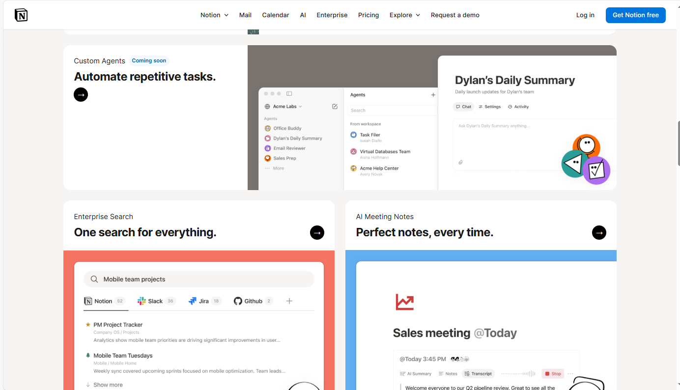The height and width of the screenshot is (390, 680).
Task: Click the compose/new page icon beside Acme Labs
Action: (x=335, y=106)
